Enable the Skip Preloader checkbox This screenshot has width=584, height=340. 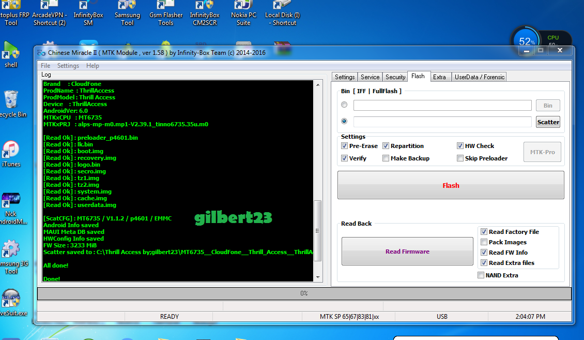click(460, 158)
